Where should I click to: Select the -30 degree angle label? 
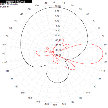[x=29, y=9]
